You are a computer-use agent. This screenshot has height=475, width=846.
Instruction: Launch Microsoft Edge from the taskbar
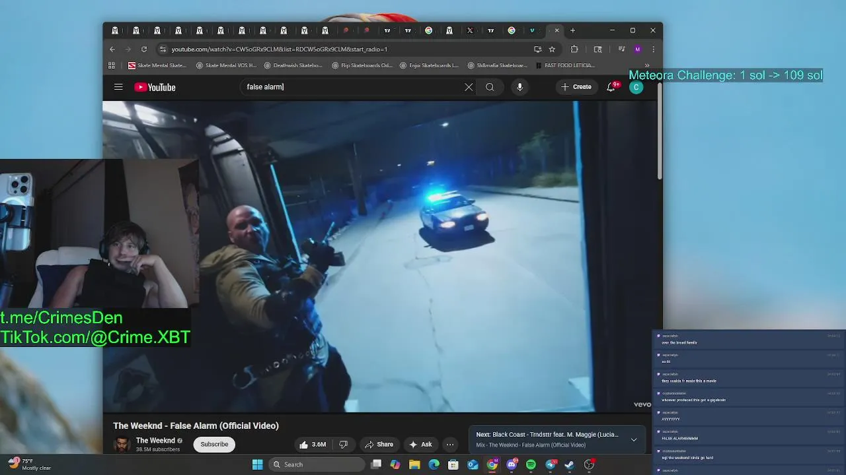(434, 464)
